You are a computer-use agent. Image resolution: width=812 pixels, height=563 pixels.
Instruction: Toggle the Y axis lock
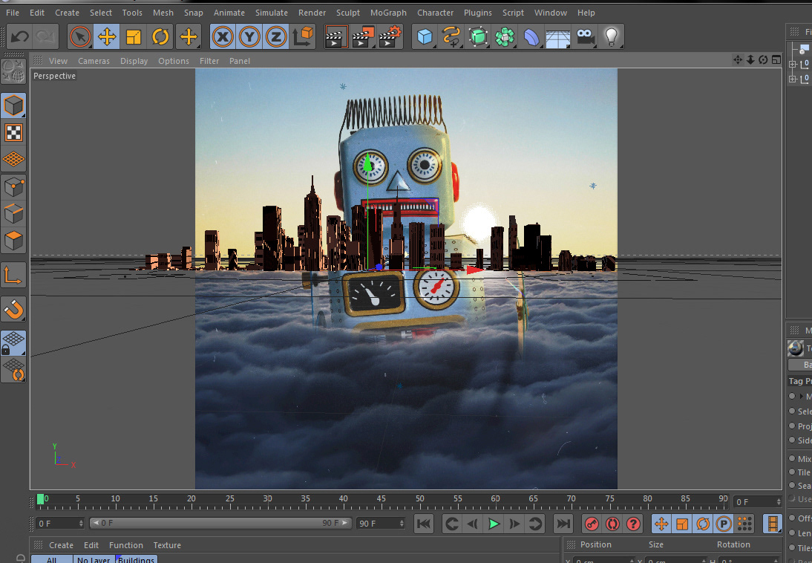pos(249,36)
